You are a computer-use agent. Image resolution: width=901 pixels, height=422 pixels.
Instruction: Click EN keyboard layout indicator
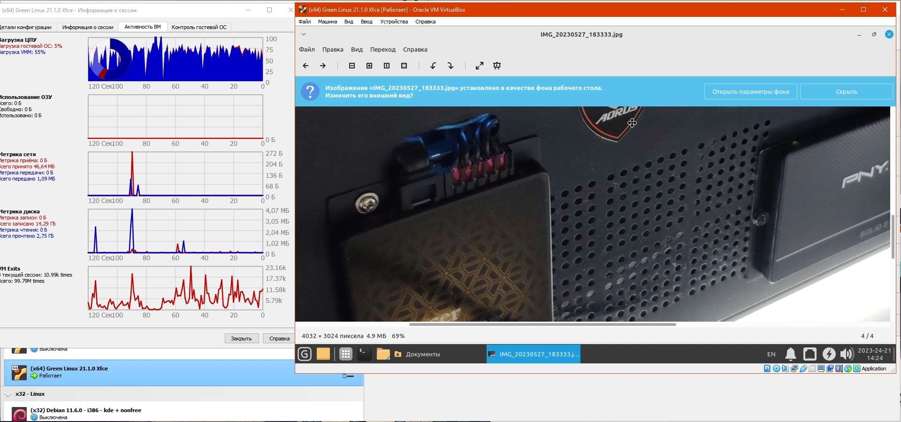pyautogui.click(x=771, y=354)
